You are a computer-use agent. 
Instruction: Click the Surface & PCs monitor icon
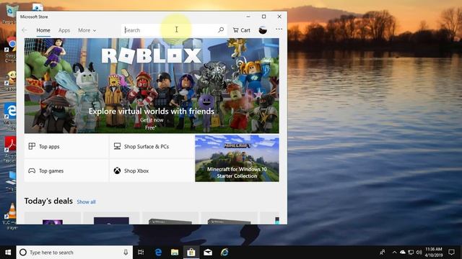click(117, 146)
